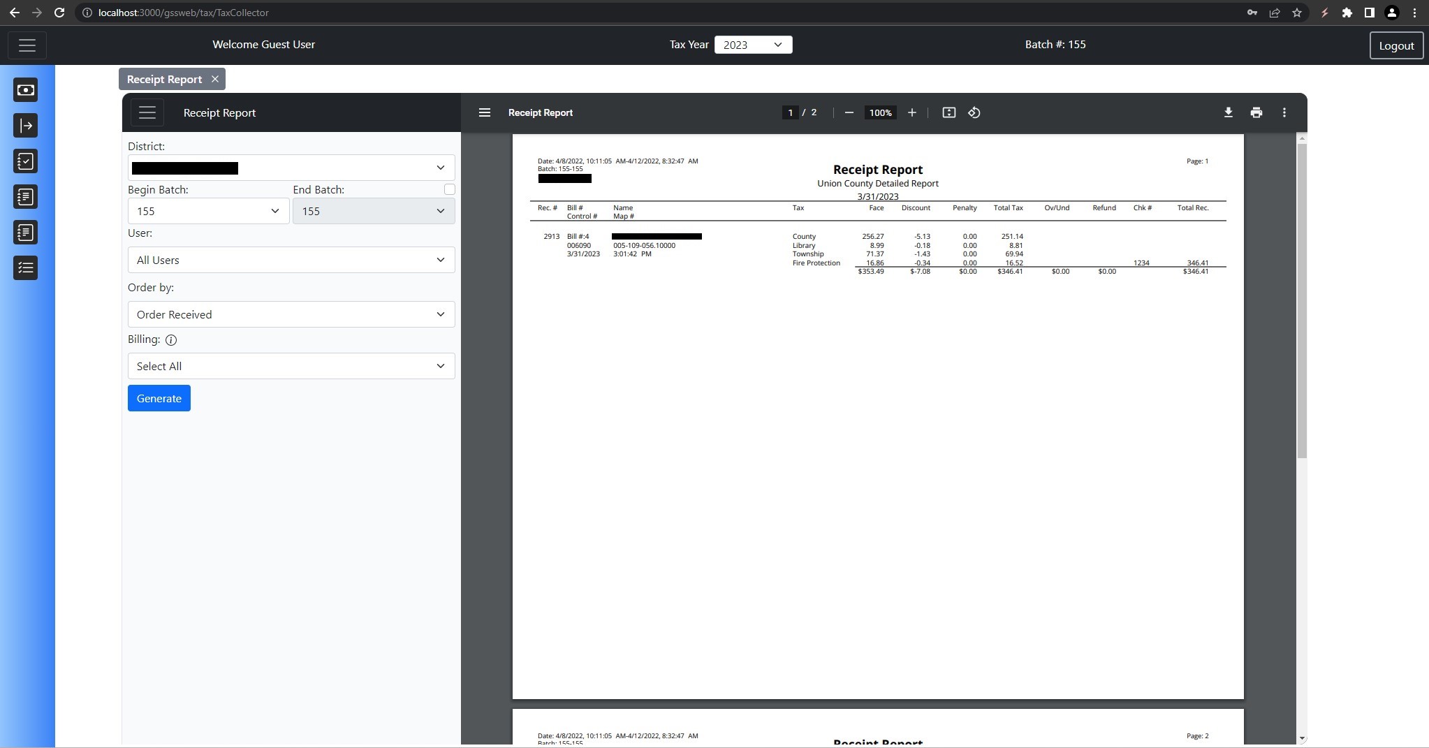Click the PDF page number field
Viewport: 1429px width, 748px height.
[x=790, y=112]
